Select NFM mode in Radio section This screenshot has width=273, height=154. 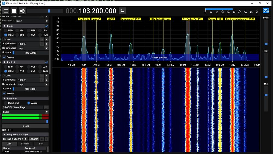6,31
